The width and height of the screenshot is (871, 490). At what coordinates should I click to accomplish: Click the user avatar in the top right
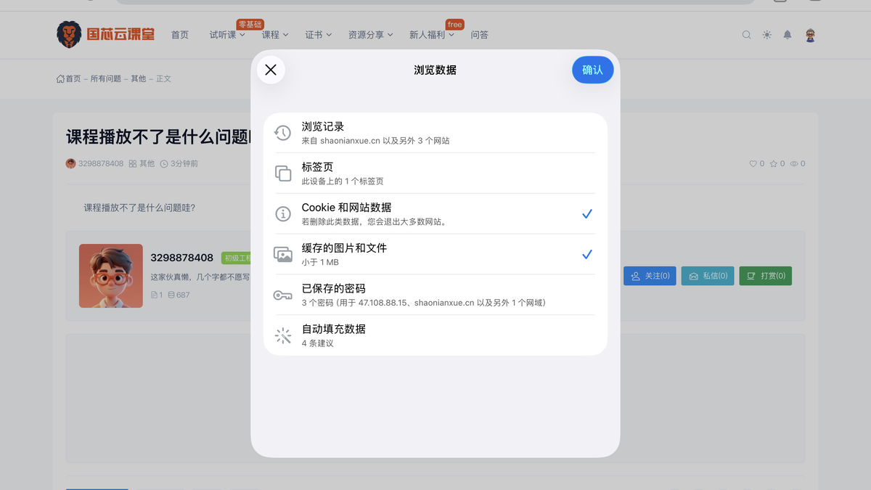coord(811,34)
